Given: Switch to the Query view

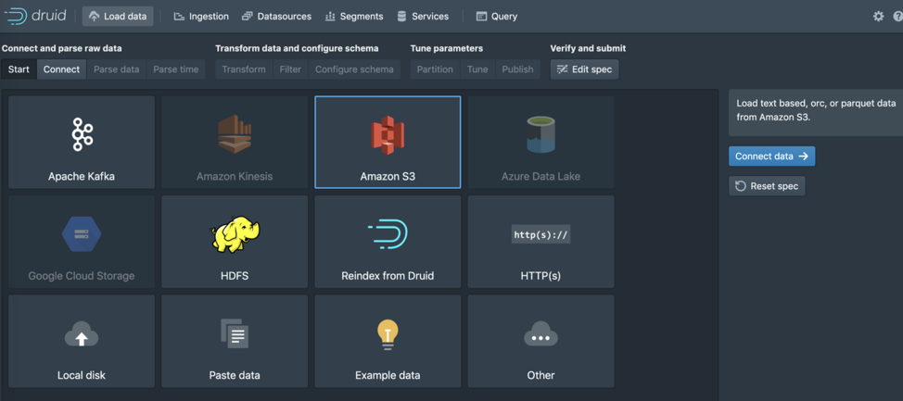Looking at the screenshot, I should coord(496,16).
